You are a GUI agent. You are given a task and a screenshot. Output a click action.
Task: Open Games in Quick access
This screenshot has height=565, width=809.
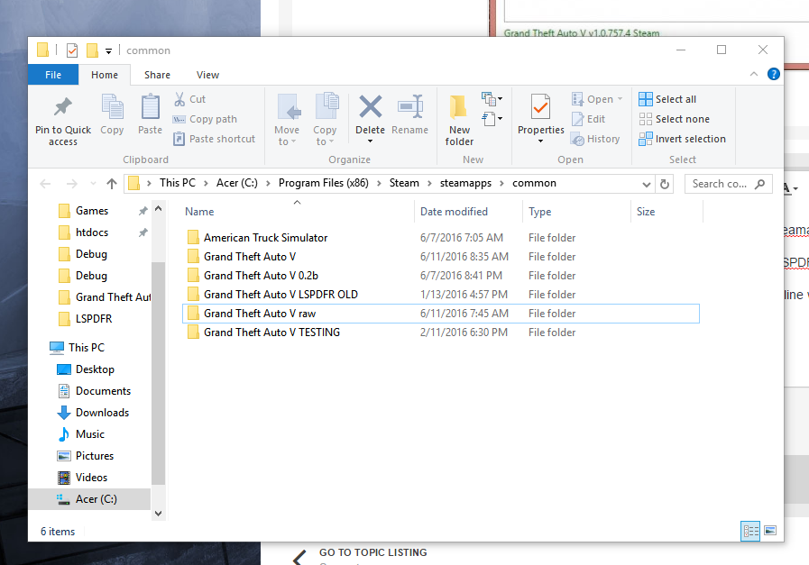(92, 211)
